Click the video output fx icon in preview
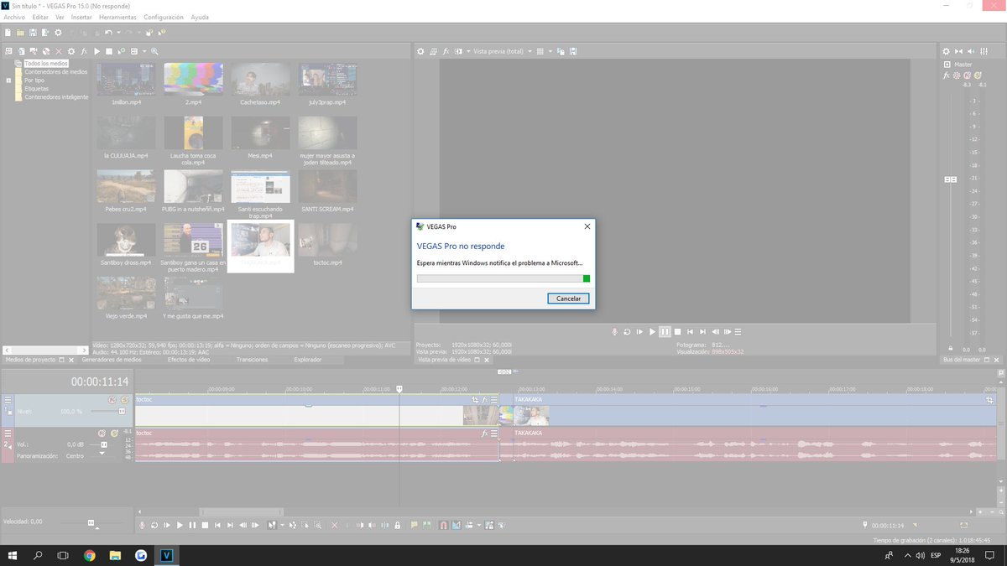 [446, 51]
